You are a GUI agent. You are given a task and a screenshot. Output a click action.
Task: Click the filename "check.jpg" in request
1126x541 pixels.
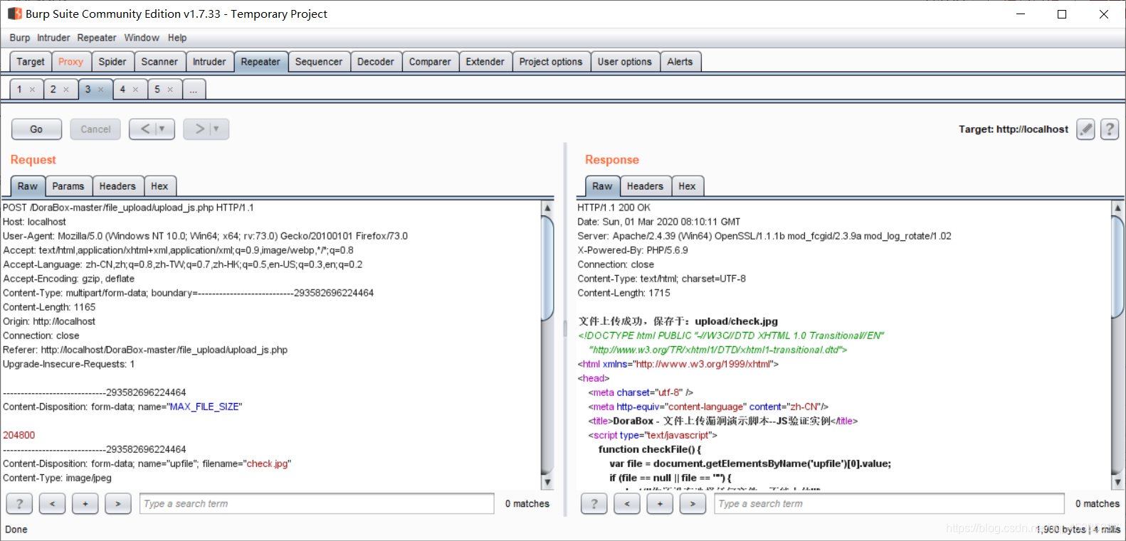267,464
